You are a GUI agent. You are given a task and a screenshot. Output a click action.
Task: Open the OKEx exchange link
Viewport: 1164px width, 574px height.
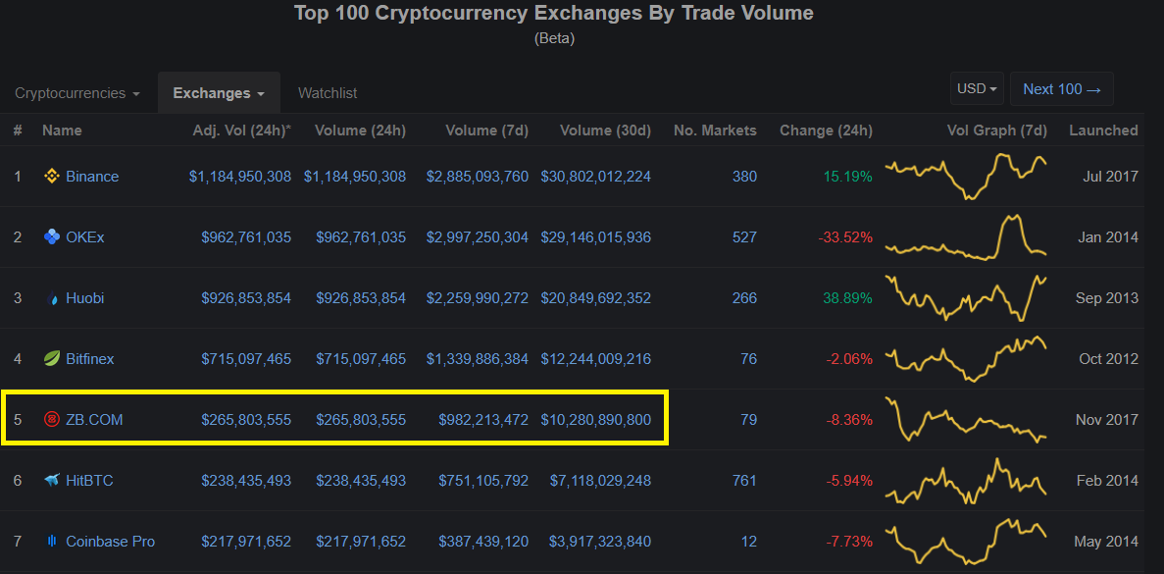click(x=85, y=237)
